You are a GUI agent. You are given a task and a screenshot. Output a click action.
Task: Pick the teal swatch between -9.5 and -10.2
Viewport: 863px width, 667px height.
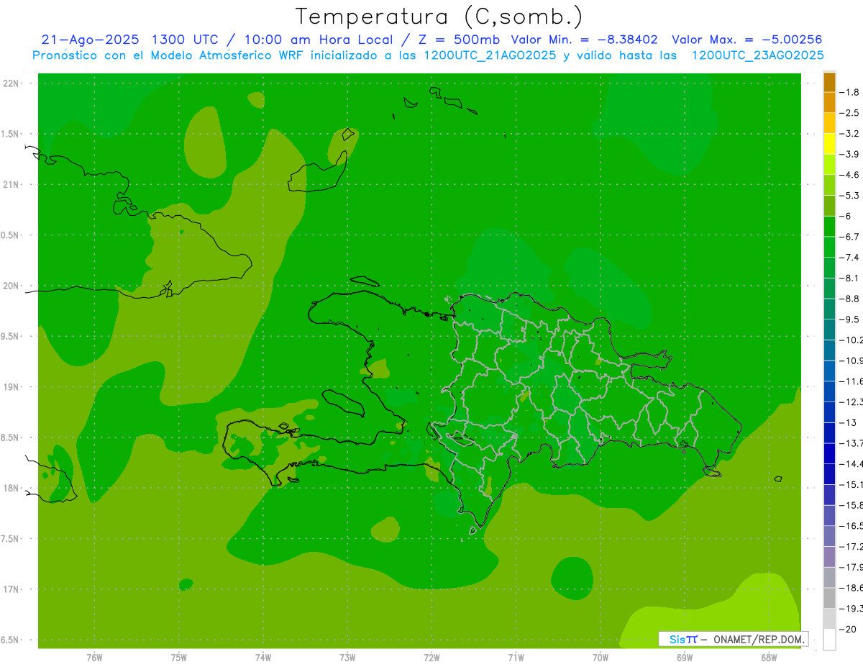[x=829, y=330]
